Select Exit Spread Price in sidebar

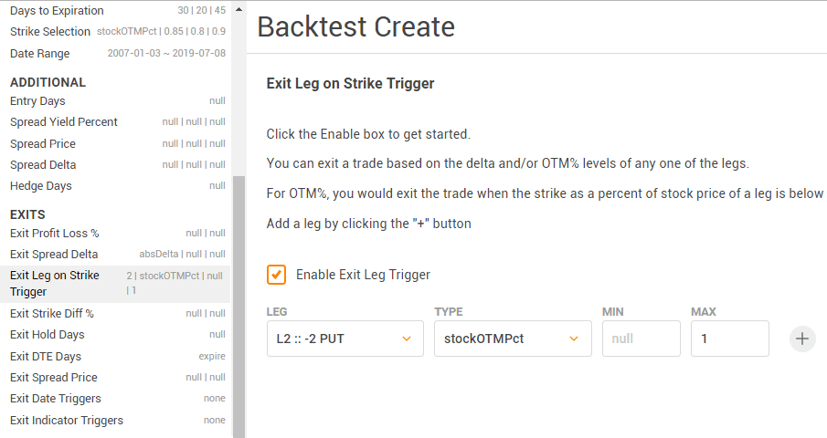tap(118, 378)
